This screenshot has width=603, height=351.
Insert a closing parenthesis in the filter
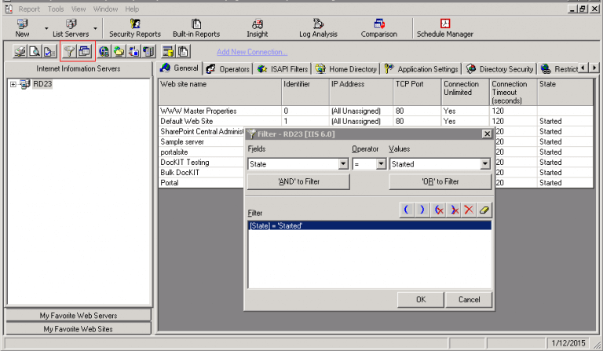(422, 210)
